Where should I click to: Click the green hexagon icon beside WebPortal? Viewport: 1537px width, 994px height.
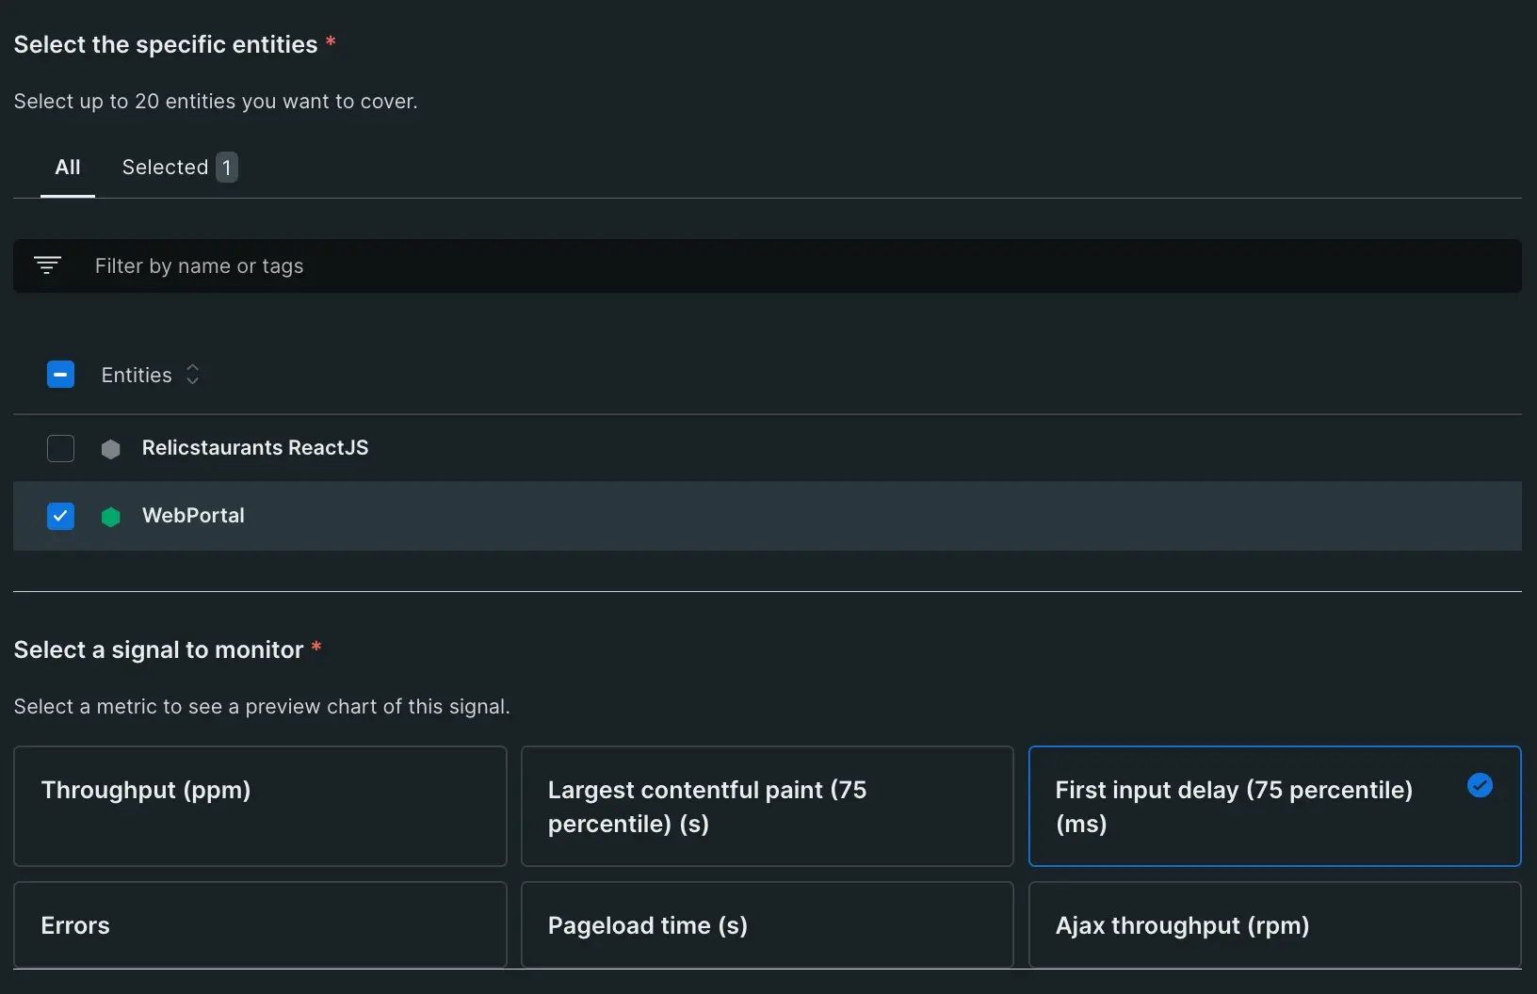(x=110, y=517)
